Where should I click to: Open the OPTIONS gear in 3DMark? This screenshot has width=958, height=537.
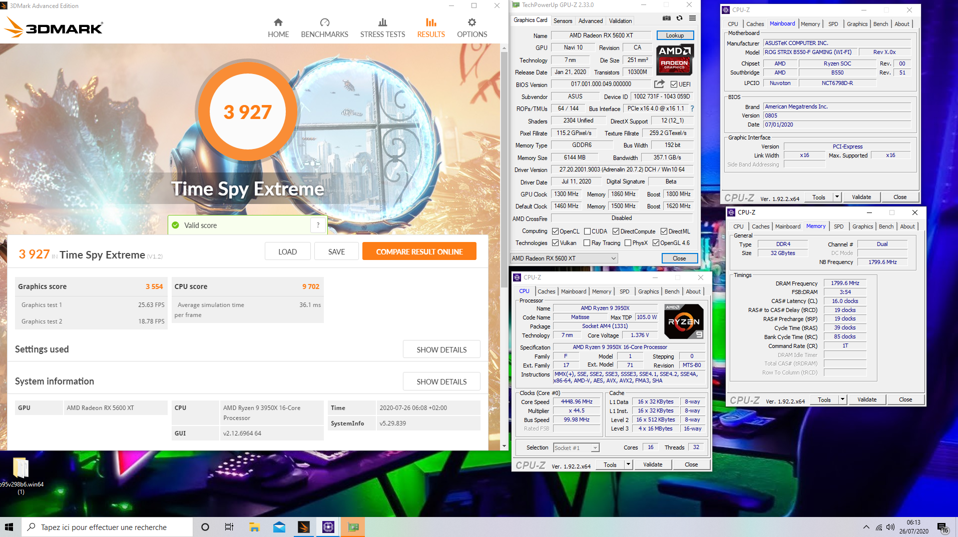pyautogui.click(x=472, y=28)
